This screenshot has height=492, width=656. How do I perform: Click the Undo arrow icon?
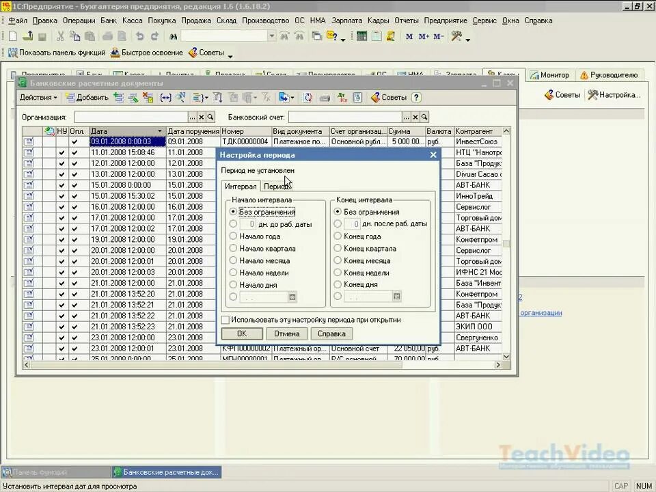[139, 36]
